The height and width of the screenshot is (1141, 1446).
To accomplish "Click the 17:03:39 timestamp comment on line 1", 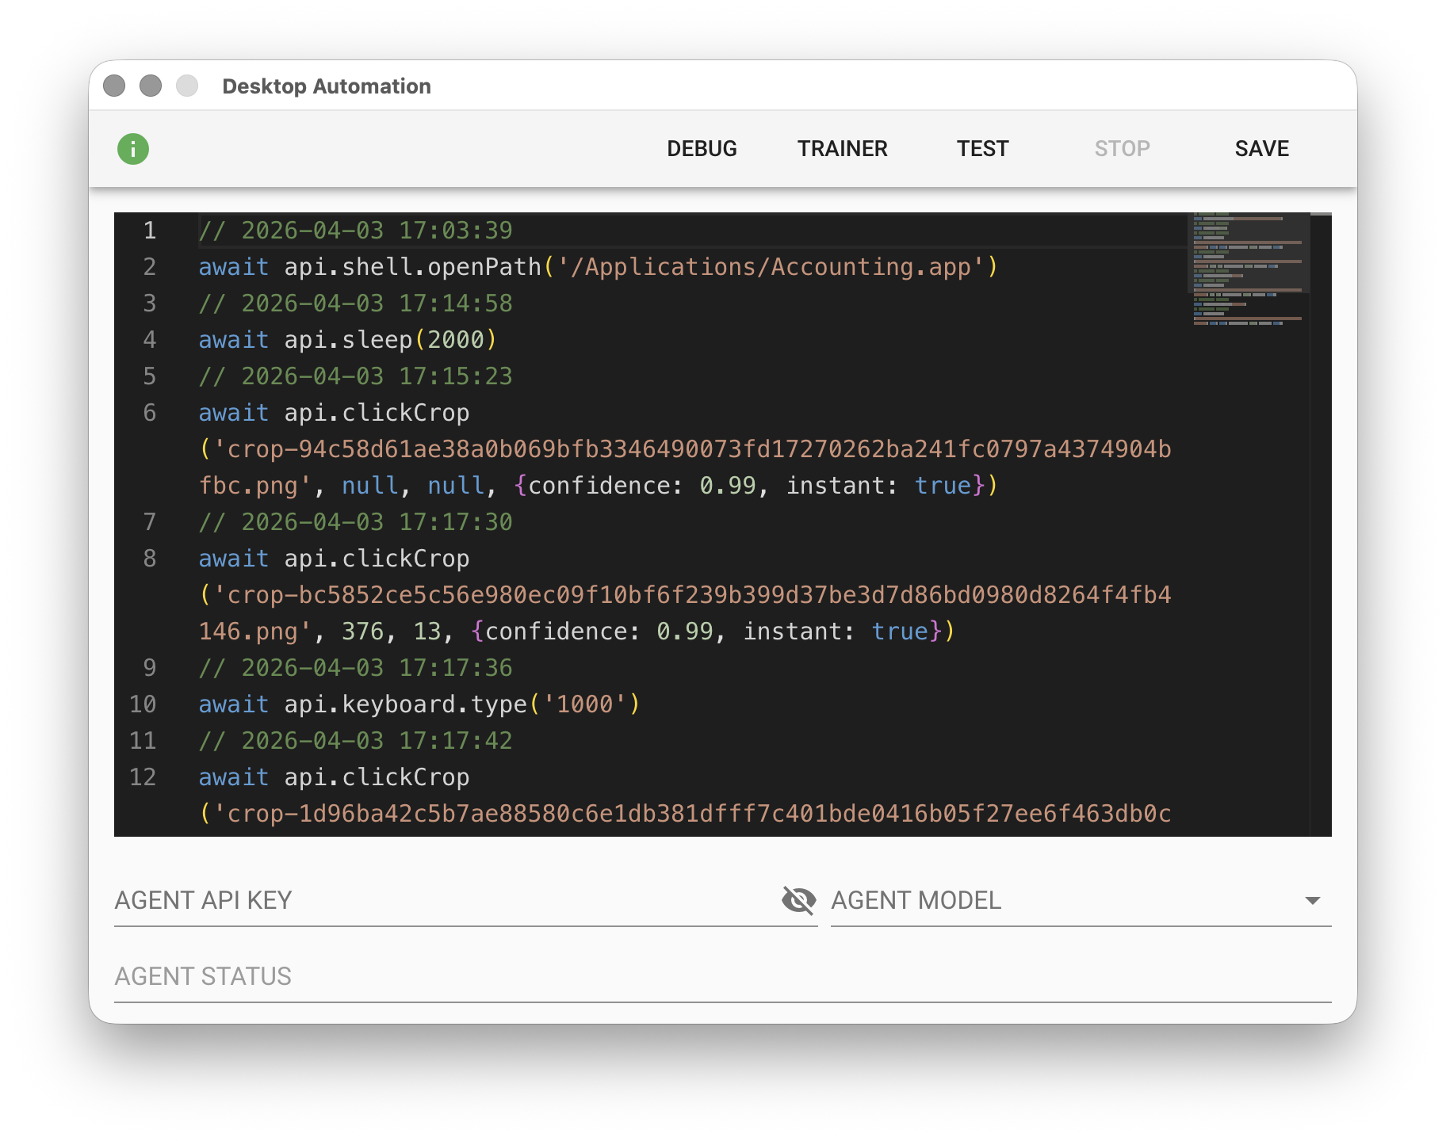I will pos(355,231).
